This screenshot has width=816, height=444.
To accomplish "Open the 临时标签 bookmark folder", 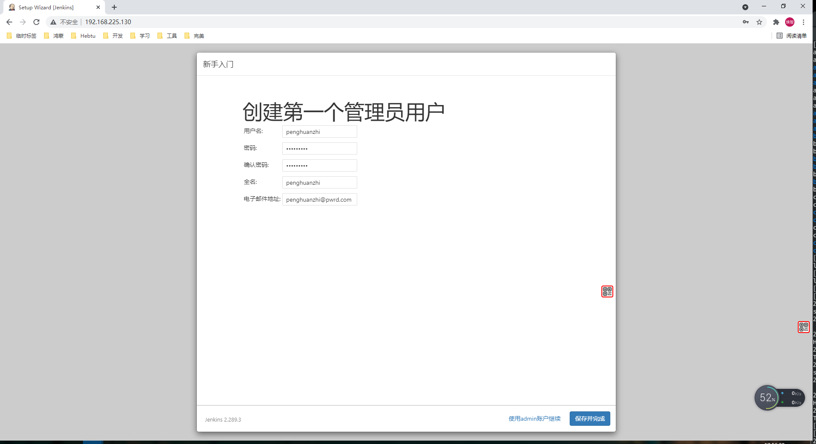I will [x=22, y=36].
